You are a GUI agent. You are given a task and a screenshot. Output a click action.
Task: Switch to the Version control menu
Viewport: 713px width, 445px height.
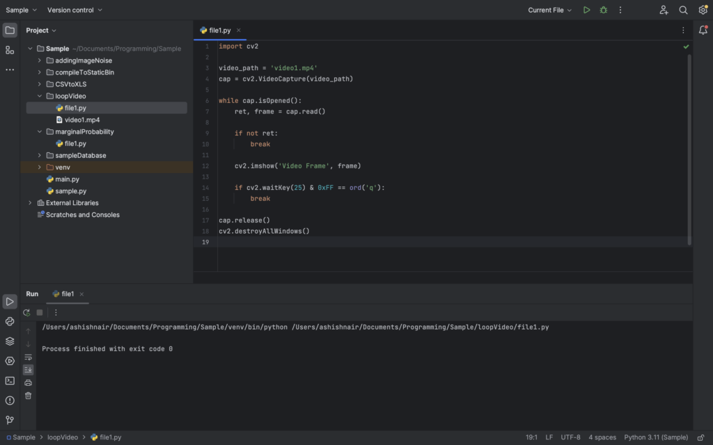(x=70, y=10)
